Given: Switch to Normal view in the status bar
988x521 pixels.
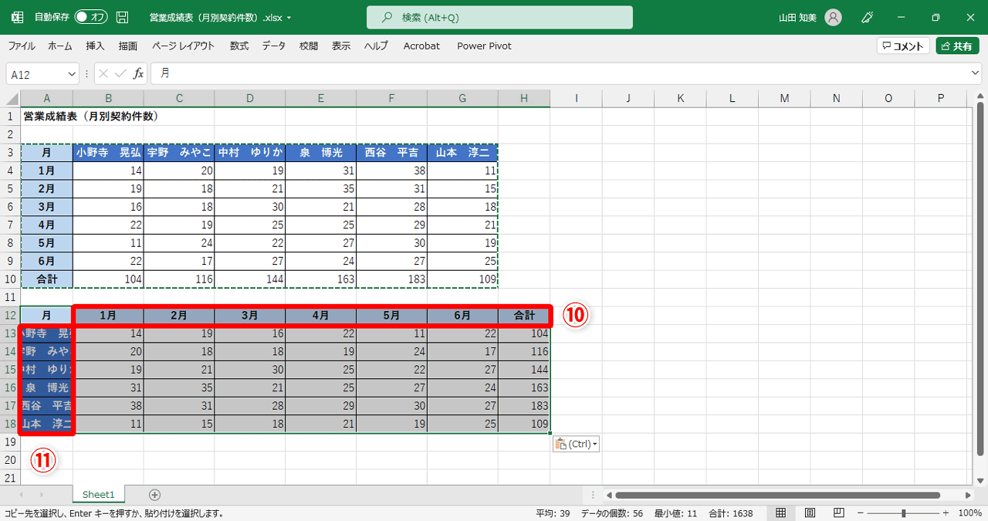Looking at the screenshot, I should pyautogui.click(x=781, y=513).
